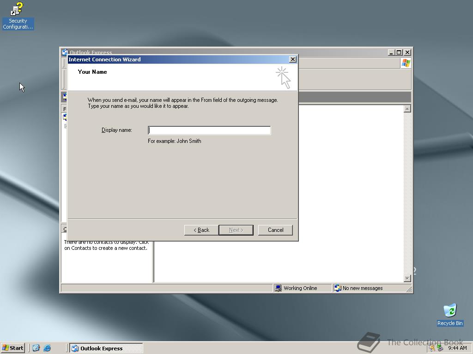This screenshot has height=354, width=473.
Task: Click the 'Your Name' wizard heading
Action: 92,71
